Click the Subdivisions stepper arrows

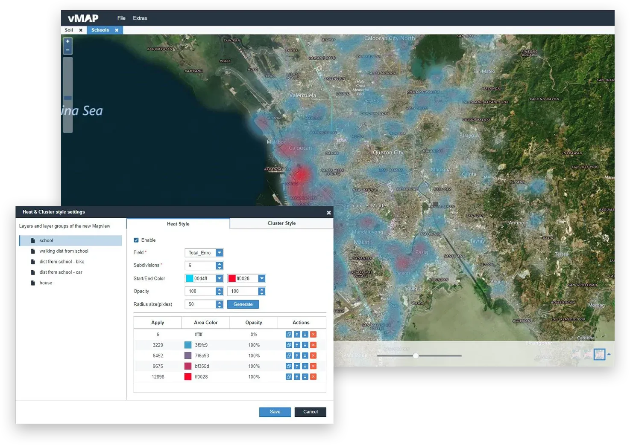coord(219,266)
